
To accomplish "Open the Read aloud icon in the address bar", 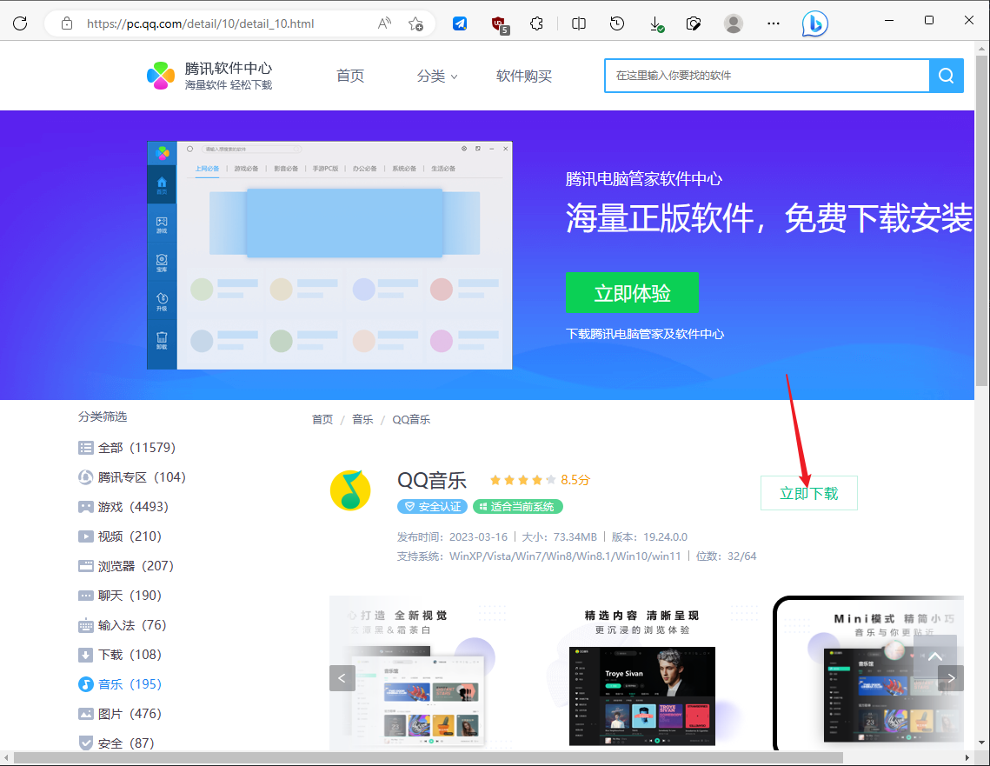I will [x=384, y=23].
